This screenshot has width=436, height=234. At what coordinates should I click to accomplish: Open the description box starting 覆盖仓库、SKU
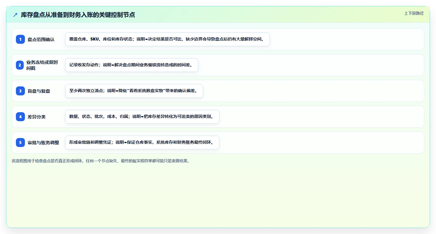point(167,39)
